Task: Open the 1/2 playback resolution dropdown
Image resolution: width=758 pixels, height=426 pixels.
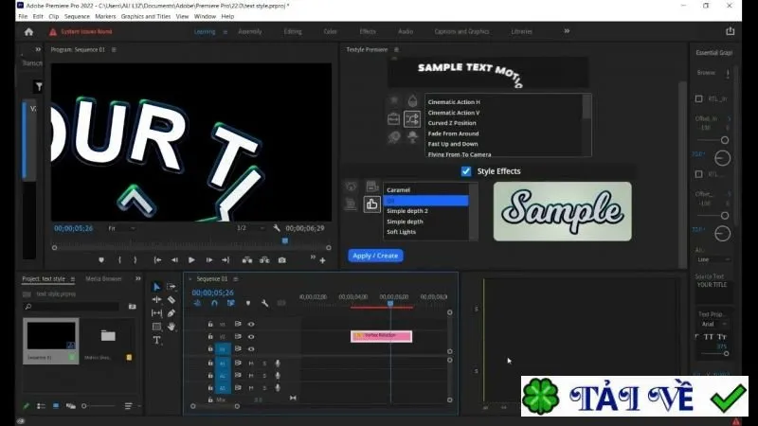Action: pyautogui.click(x=250, y=228)
